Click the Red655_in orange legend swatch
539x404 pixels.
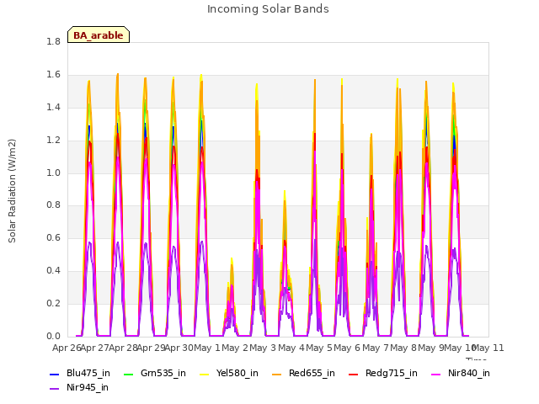tap(277, 374)
